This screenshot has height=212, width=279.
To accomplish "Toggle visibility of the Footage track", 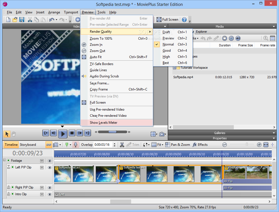I will click(50, 161).
